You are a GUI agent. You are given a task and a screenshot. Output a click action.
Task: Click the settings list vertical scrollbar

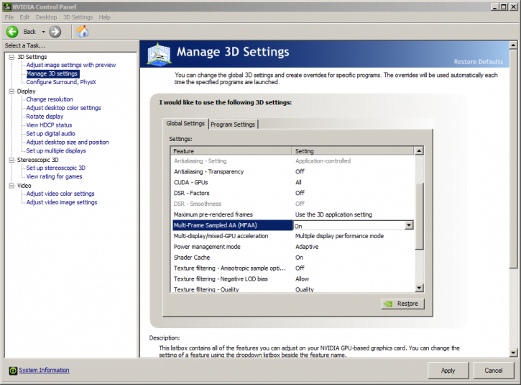coord(419,216)
